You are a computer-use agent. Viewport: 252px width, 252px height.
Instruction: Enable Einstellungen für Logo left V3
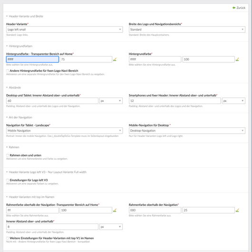coord(8,180)
